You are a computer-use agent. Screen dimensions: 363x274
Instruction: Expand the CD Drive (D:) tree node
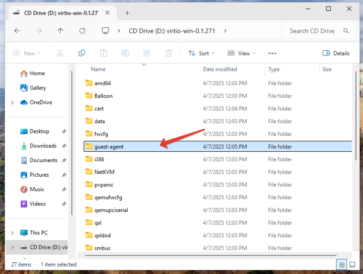[x=13, y=247]
